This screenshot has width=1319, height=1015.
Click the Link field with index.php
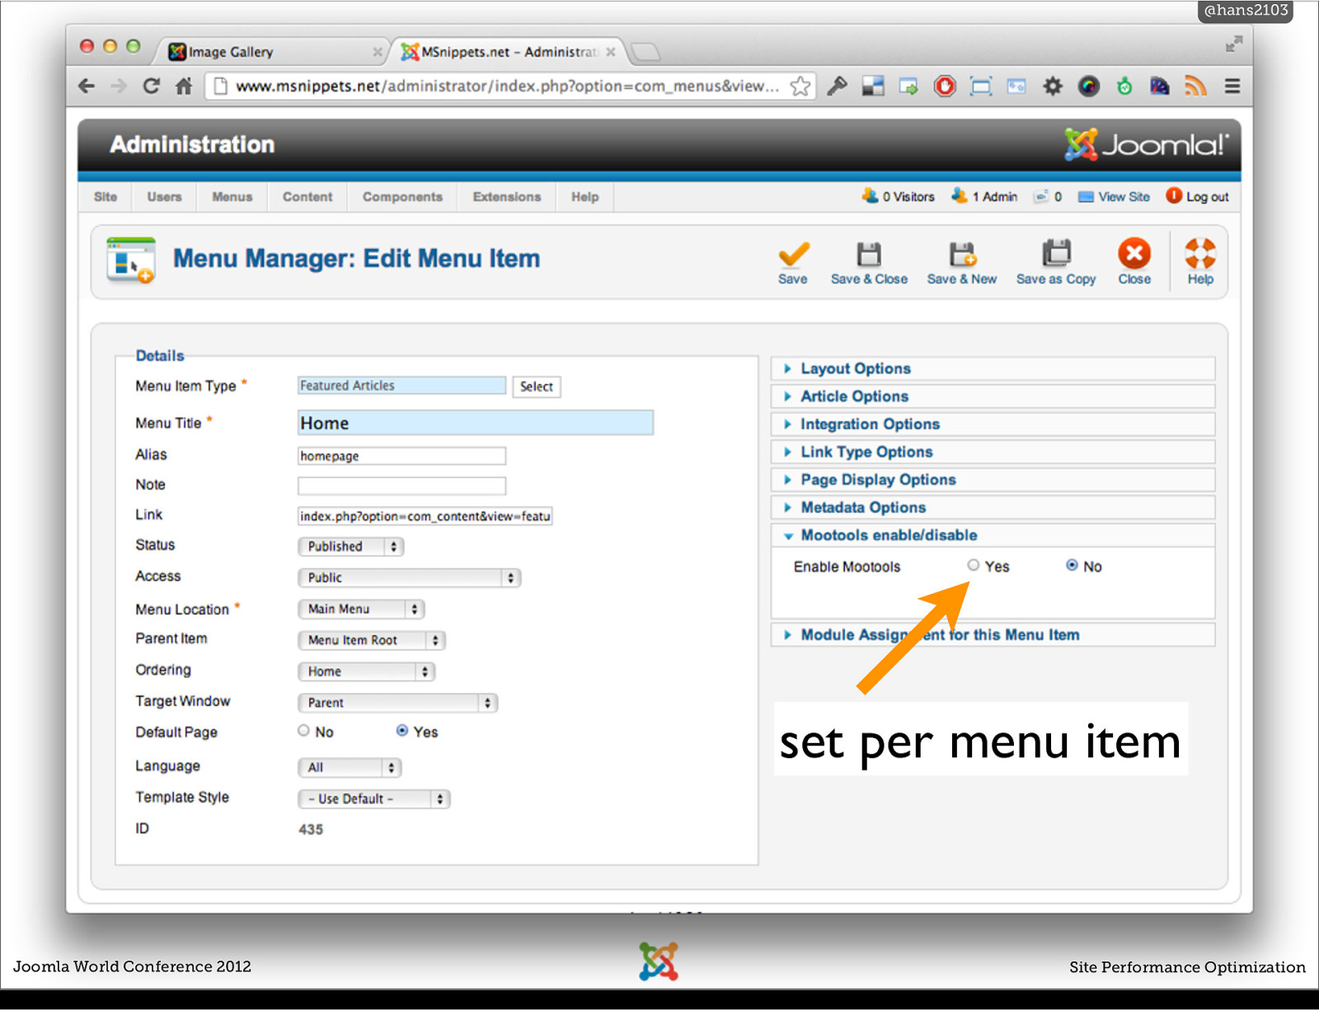click(x=425, y=517)
